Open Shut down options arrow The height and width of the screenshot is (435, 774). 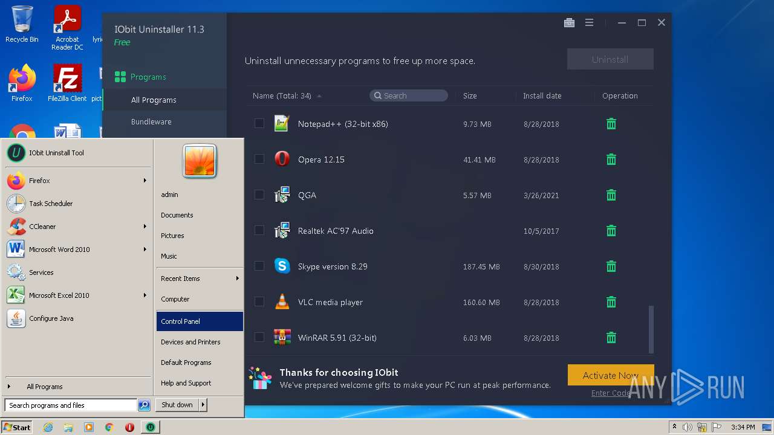pyautogui.click(x=203, y=405)
